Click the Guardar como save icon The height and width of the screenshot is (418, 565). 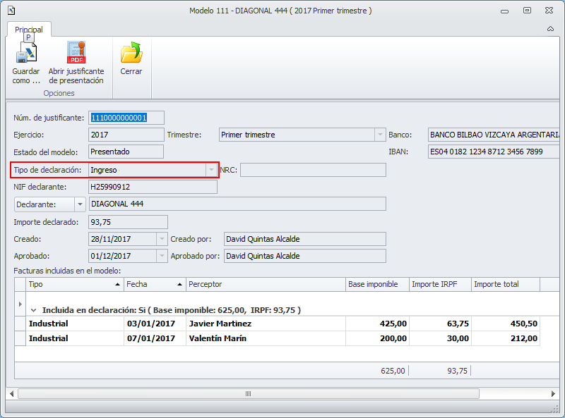click(x=26, y=54)
